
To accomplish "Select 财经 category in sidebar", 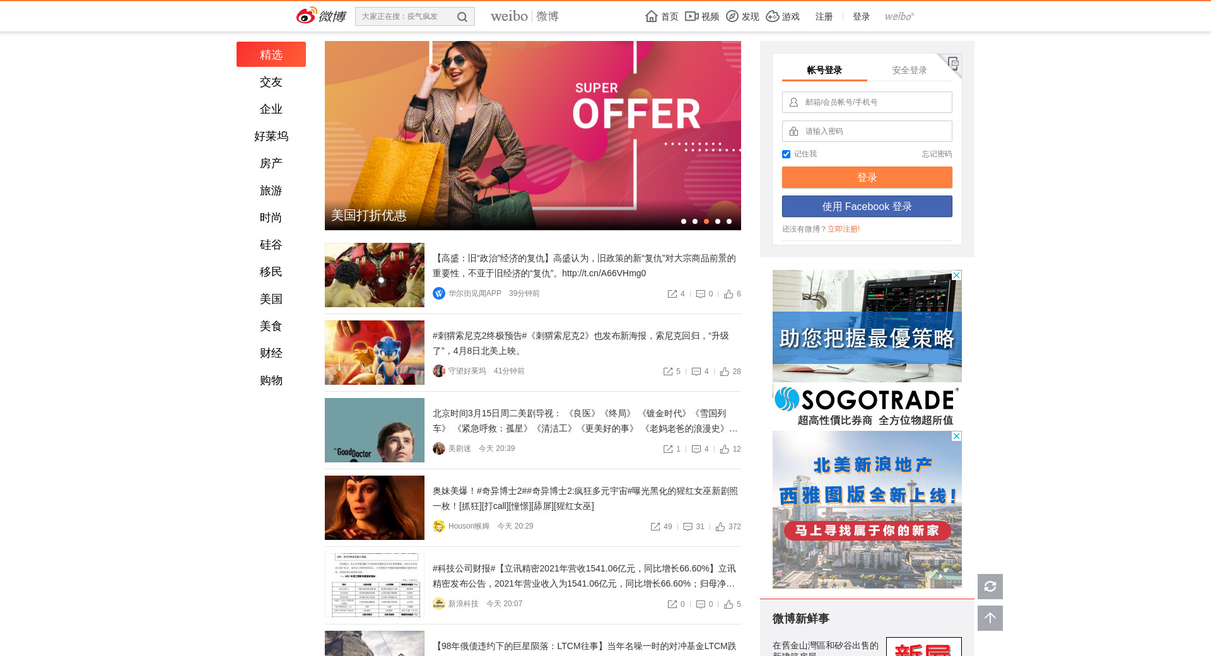I will tap(271, 353).
